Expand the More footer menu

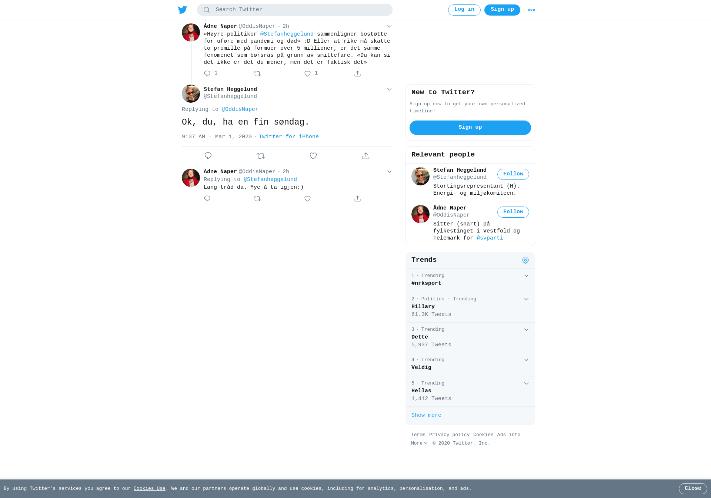pyautogui.click(x=419, y=443)
